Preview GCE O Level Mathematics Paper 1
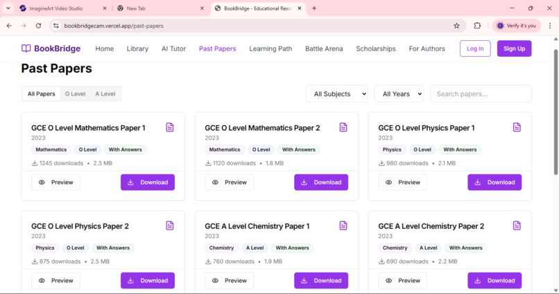 tap(55, 182)
